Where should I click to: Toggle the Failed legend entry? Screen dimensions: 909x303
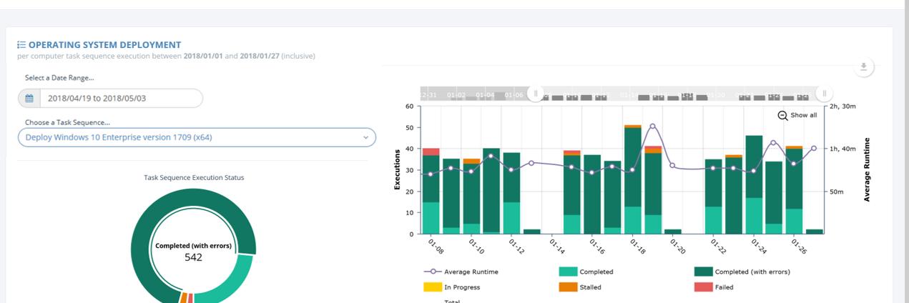[x=714, y=287]
